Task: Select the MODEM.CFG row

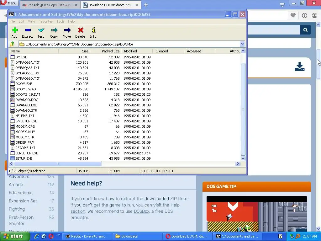Action: click(x=125, y=126)
